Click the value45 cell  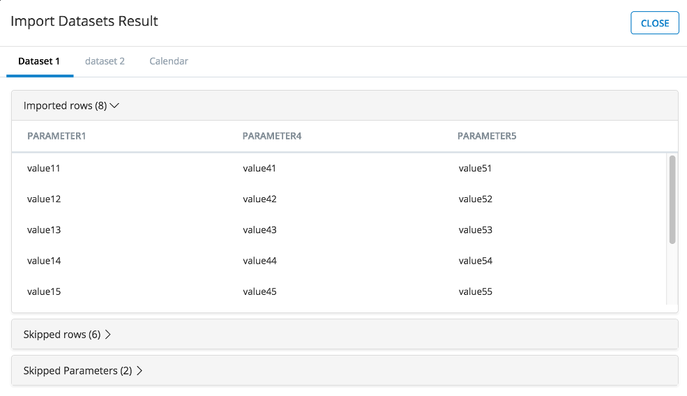tap(259, 291)
